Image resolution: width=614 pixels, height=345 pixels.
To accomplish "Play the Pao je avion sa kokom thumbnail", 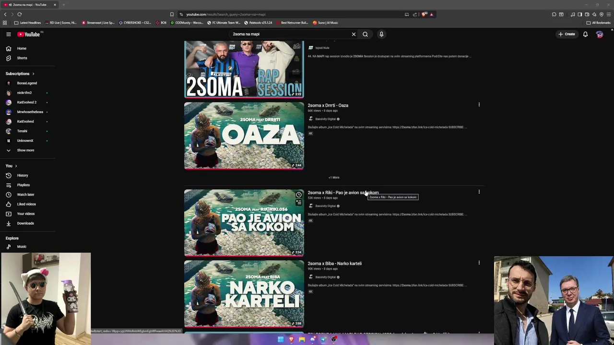I will coord(244,223).
